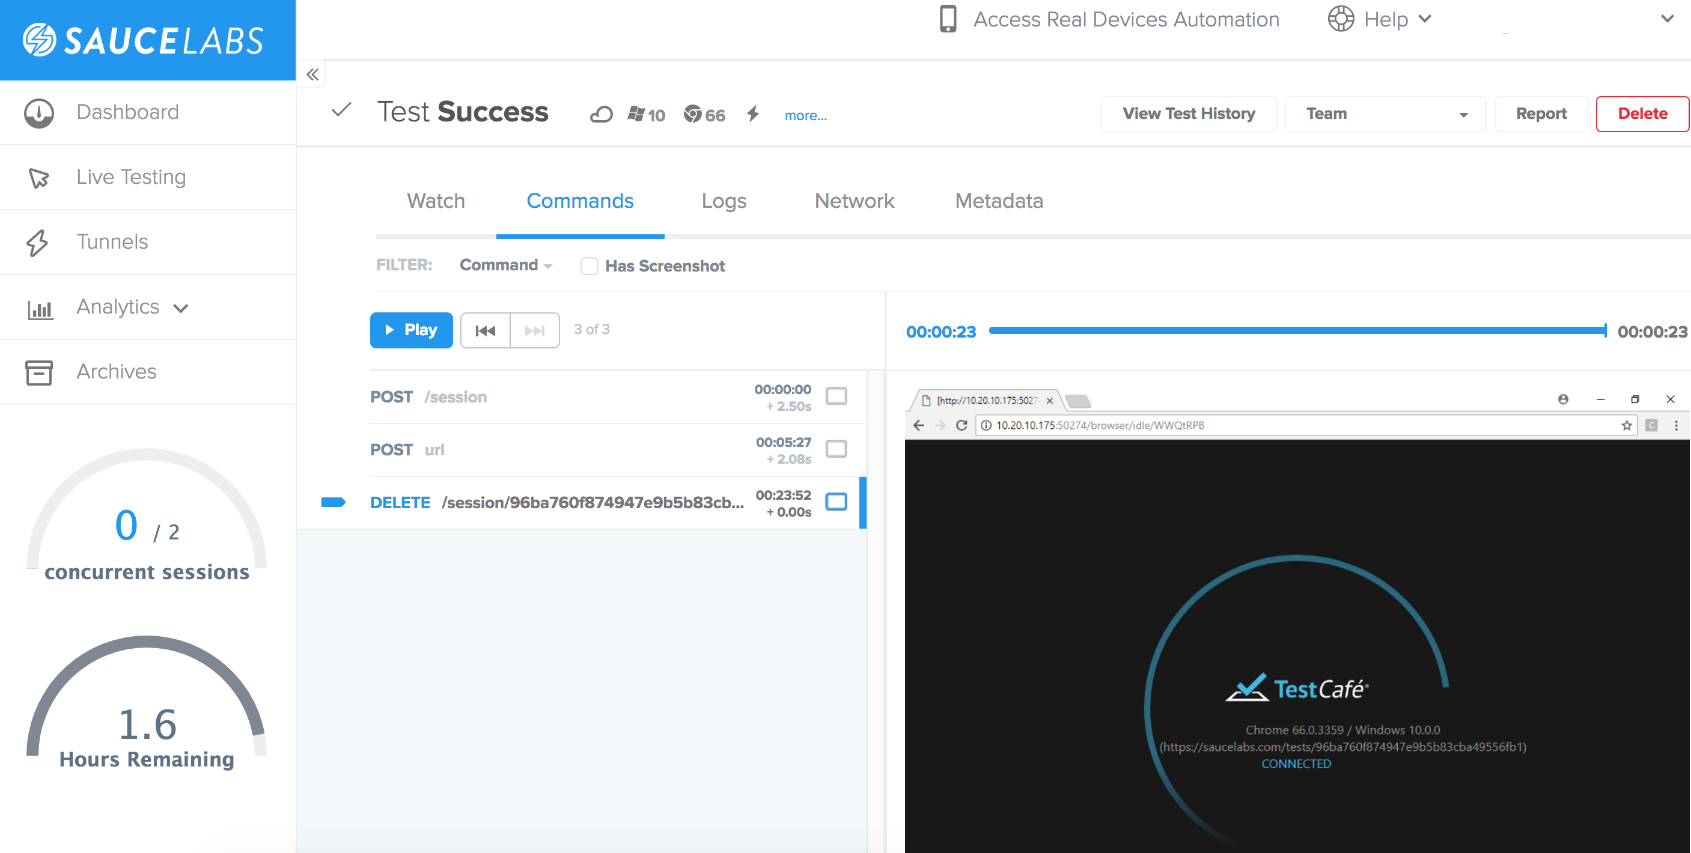Click the mobile device icon in top bar
Screen dimensions: 1691x853
(948, 19)
